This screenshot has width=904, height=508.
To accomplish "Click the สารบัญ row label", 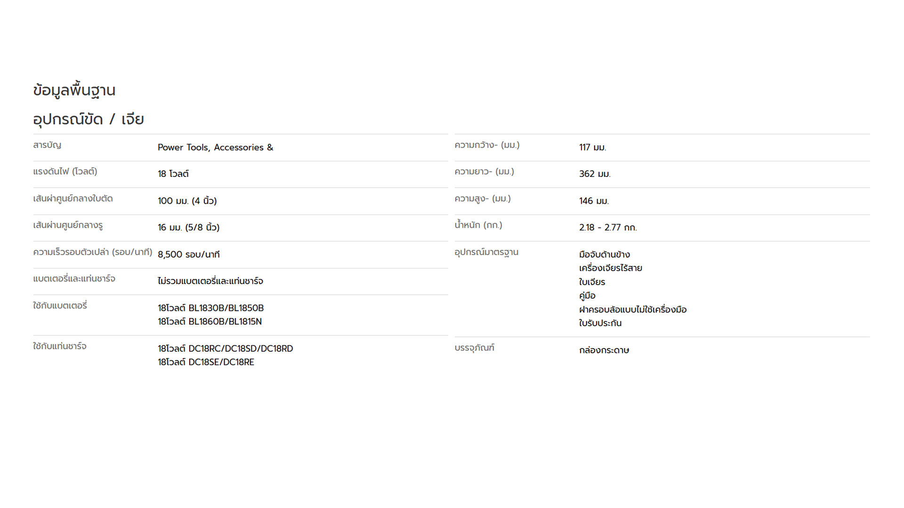I will pyautogui.click(x=47, y=145).
